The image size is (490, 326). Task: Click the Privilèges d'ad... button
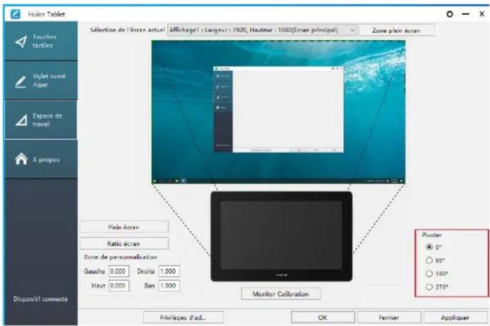click(x=183, y=318)
